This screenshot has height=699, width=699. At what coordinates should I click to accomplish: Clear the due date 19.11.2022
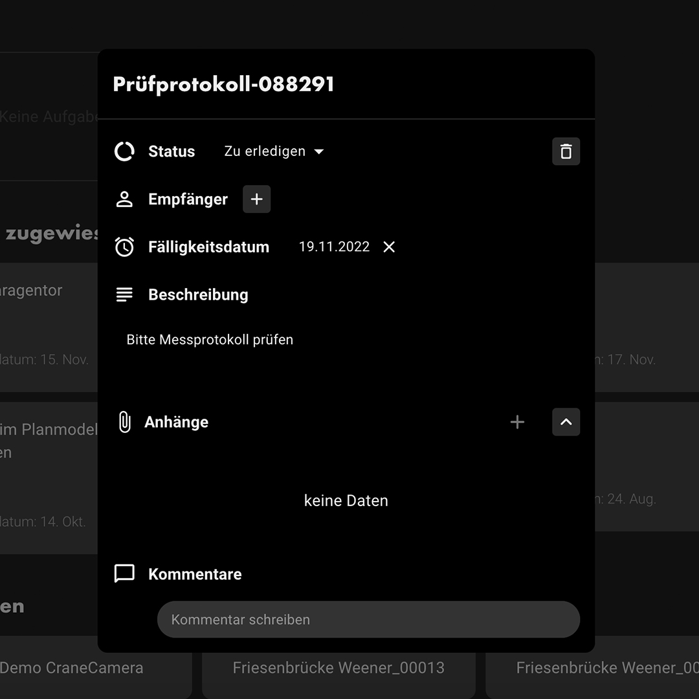(x=389, y=247)
